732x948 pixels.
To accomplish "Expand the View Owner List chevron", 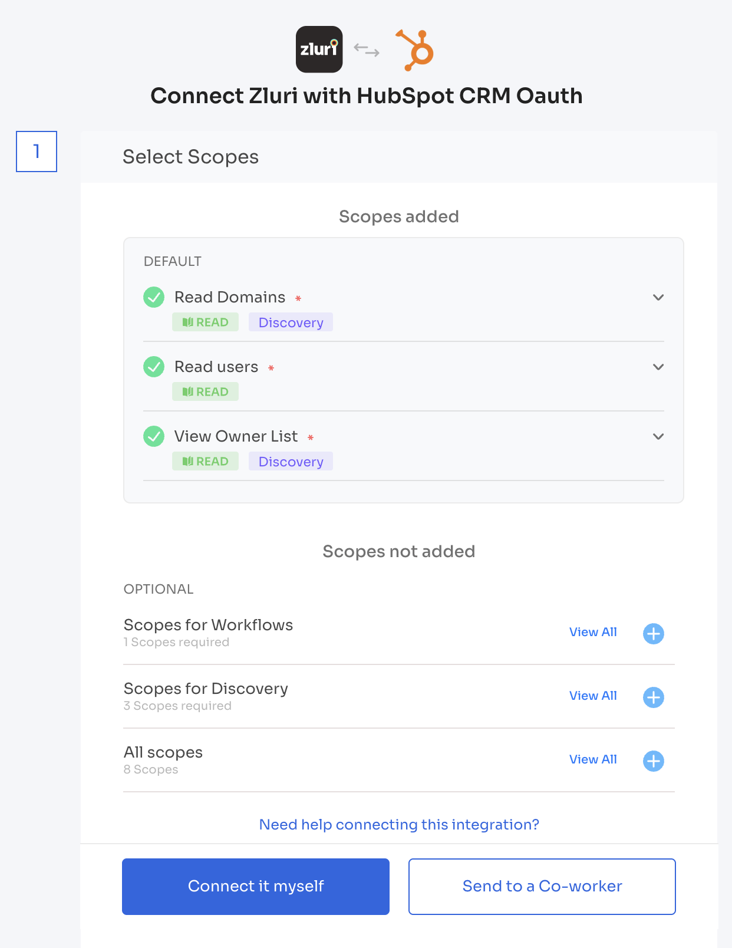I will tap(658, 436).
